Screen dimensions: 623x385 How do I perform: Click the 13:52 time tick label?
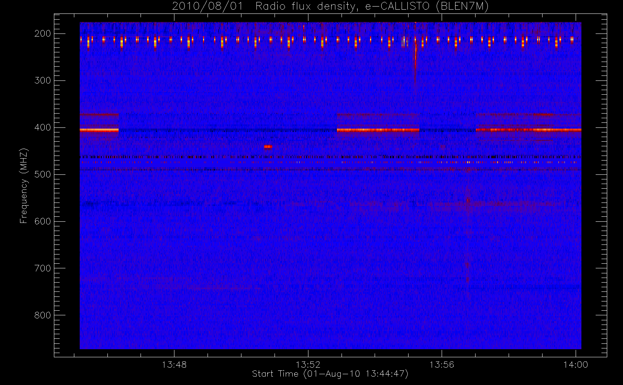click(x=308, y=365)
